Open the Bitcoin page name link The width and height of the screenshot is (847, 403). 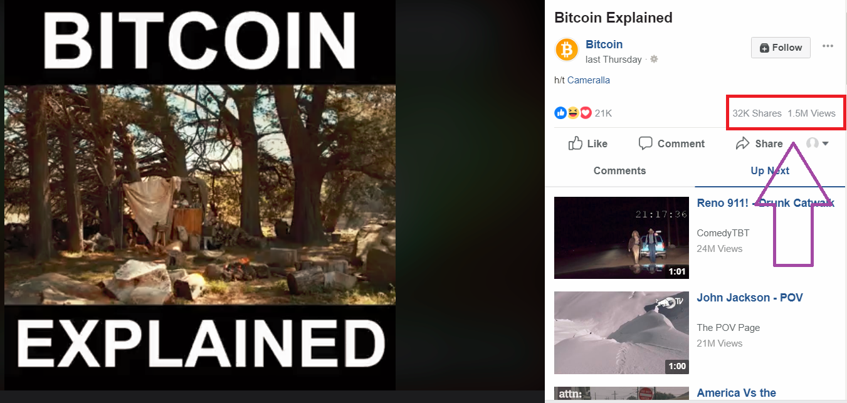coord(604,44)
